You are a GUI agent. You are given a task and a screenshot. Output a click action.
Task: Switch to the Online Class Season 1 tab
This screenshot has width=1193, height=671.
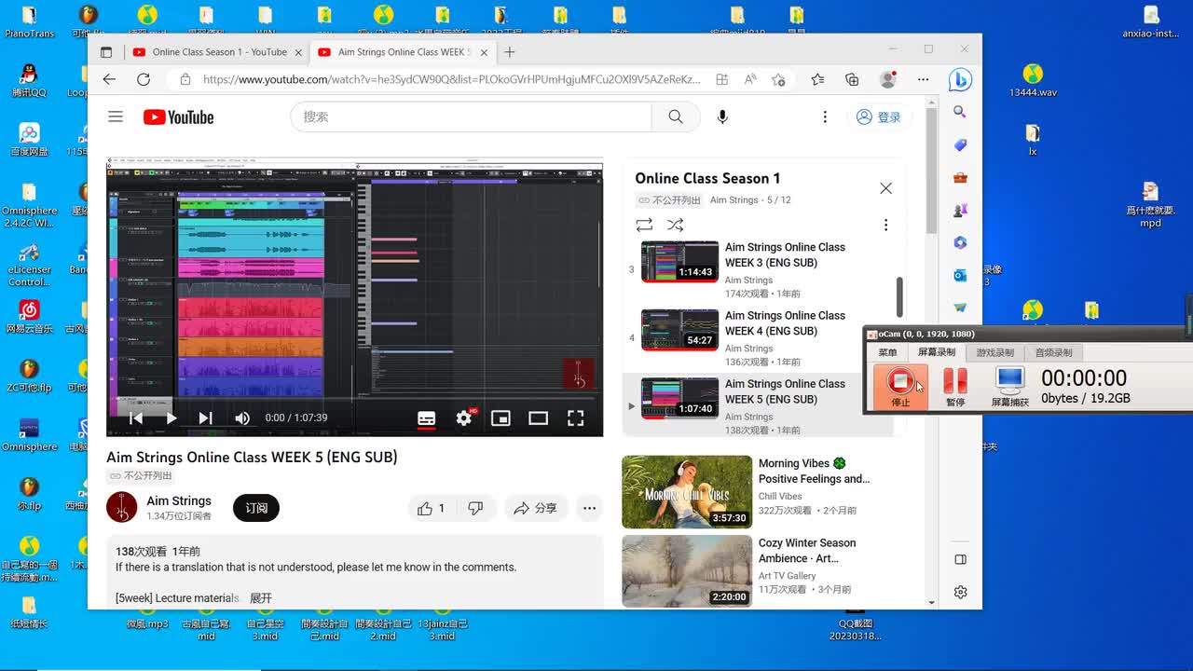(218, 52)
